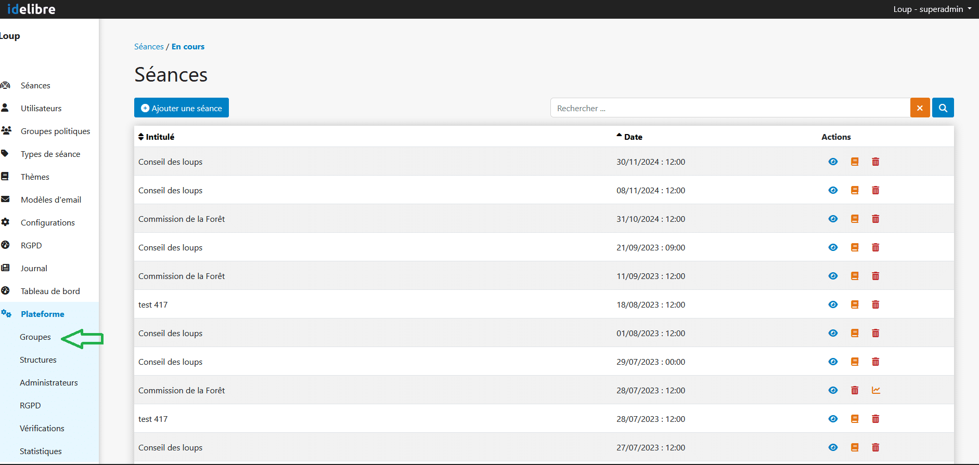
Task: Delete the 08/11/2024 session via trash icon
Action: (x=875, y=190)
